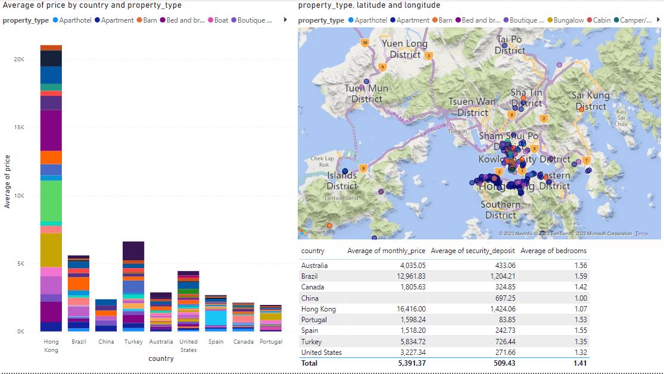This screenshot has height=374, width=664.
Task: Select the data point at Tai Po District
Action: click(504, 45)
